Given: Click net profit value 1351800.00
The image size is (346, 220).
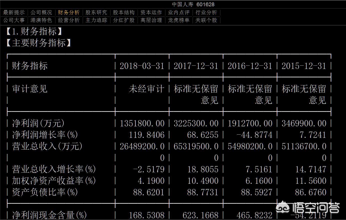Looking at the screenshot, I should 142,124.
